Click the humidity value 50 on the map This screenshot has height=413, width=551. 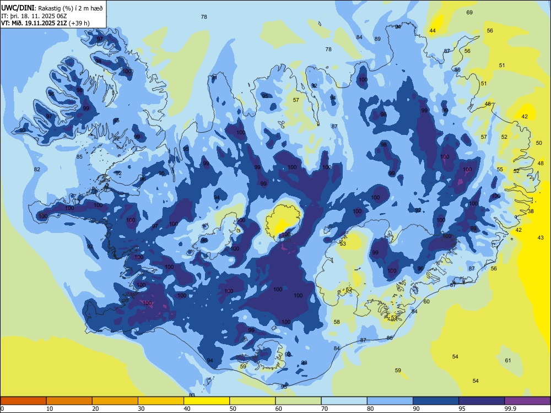coord(539,143)
